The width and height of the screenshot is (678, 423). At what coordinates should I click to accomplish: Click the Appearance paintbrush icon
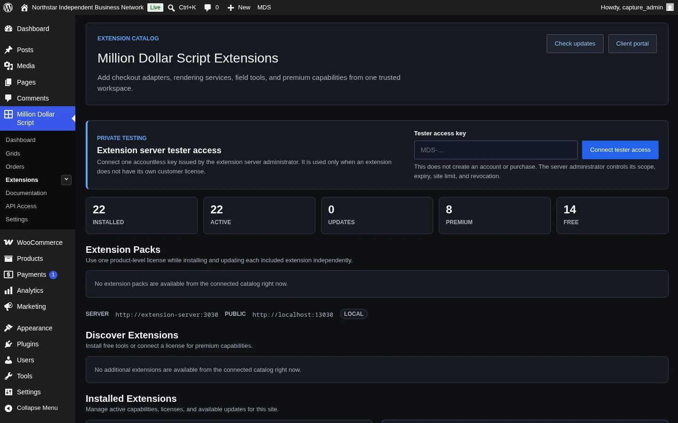point(8,328)
